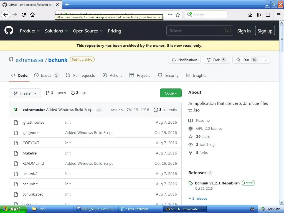284x213 pixels.
Task: Focus the GitHub search field
Action: click(200, 31)
